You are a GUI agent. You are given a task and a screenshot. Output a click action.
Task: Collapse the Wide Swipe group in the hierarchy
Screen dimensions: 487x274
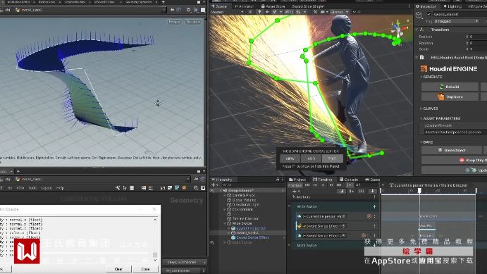coord(225,223)
